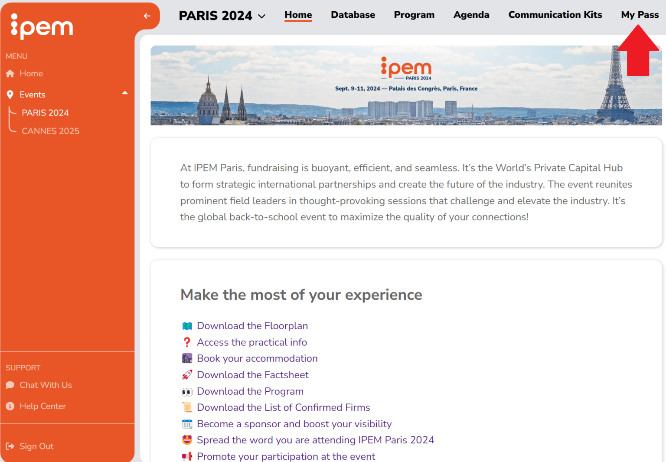Click the location pin icon next to Events

point(10,94)
